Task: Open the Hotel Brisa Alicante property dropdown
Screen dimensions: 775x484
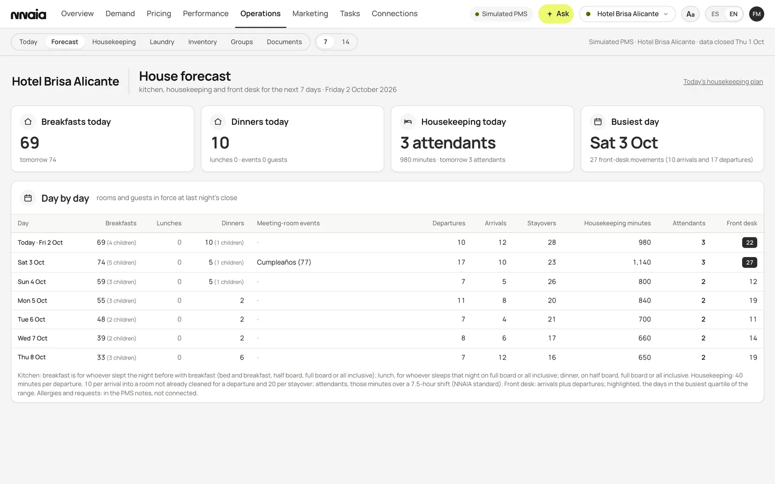Action: (x=627, y=14)
